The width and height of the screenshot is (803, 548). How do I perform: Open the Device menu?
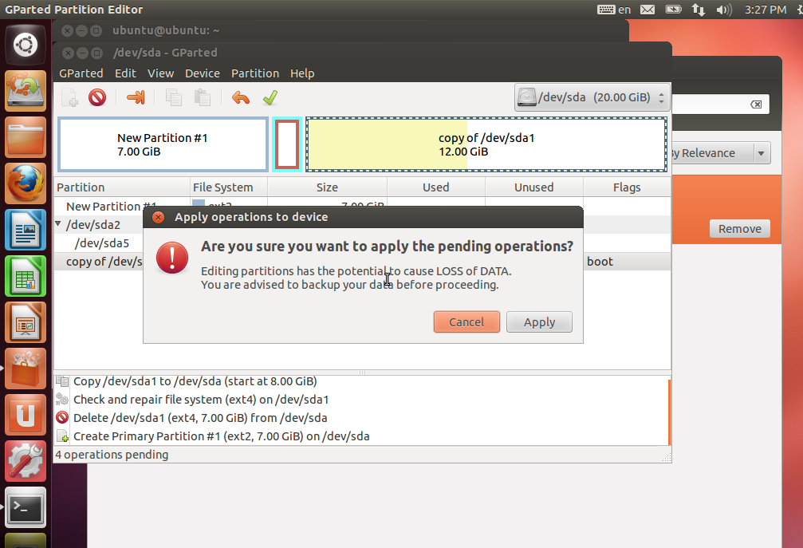tap(202, 73)
